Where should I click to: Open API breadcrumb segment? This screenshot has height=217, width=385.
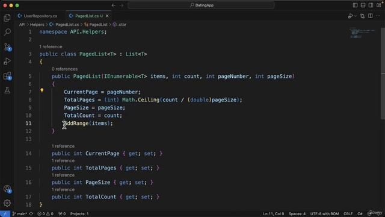[x=22, y=25]
